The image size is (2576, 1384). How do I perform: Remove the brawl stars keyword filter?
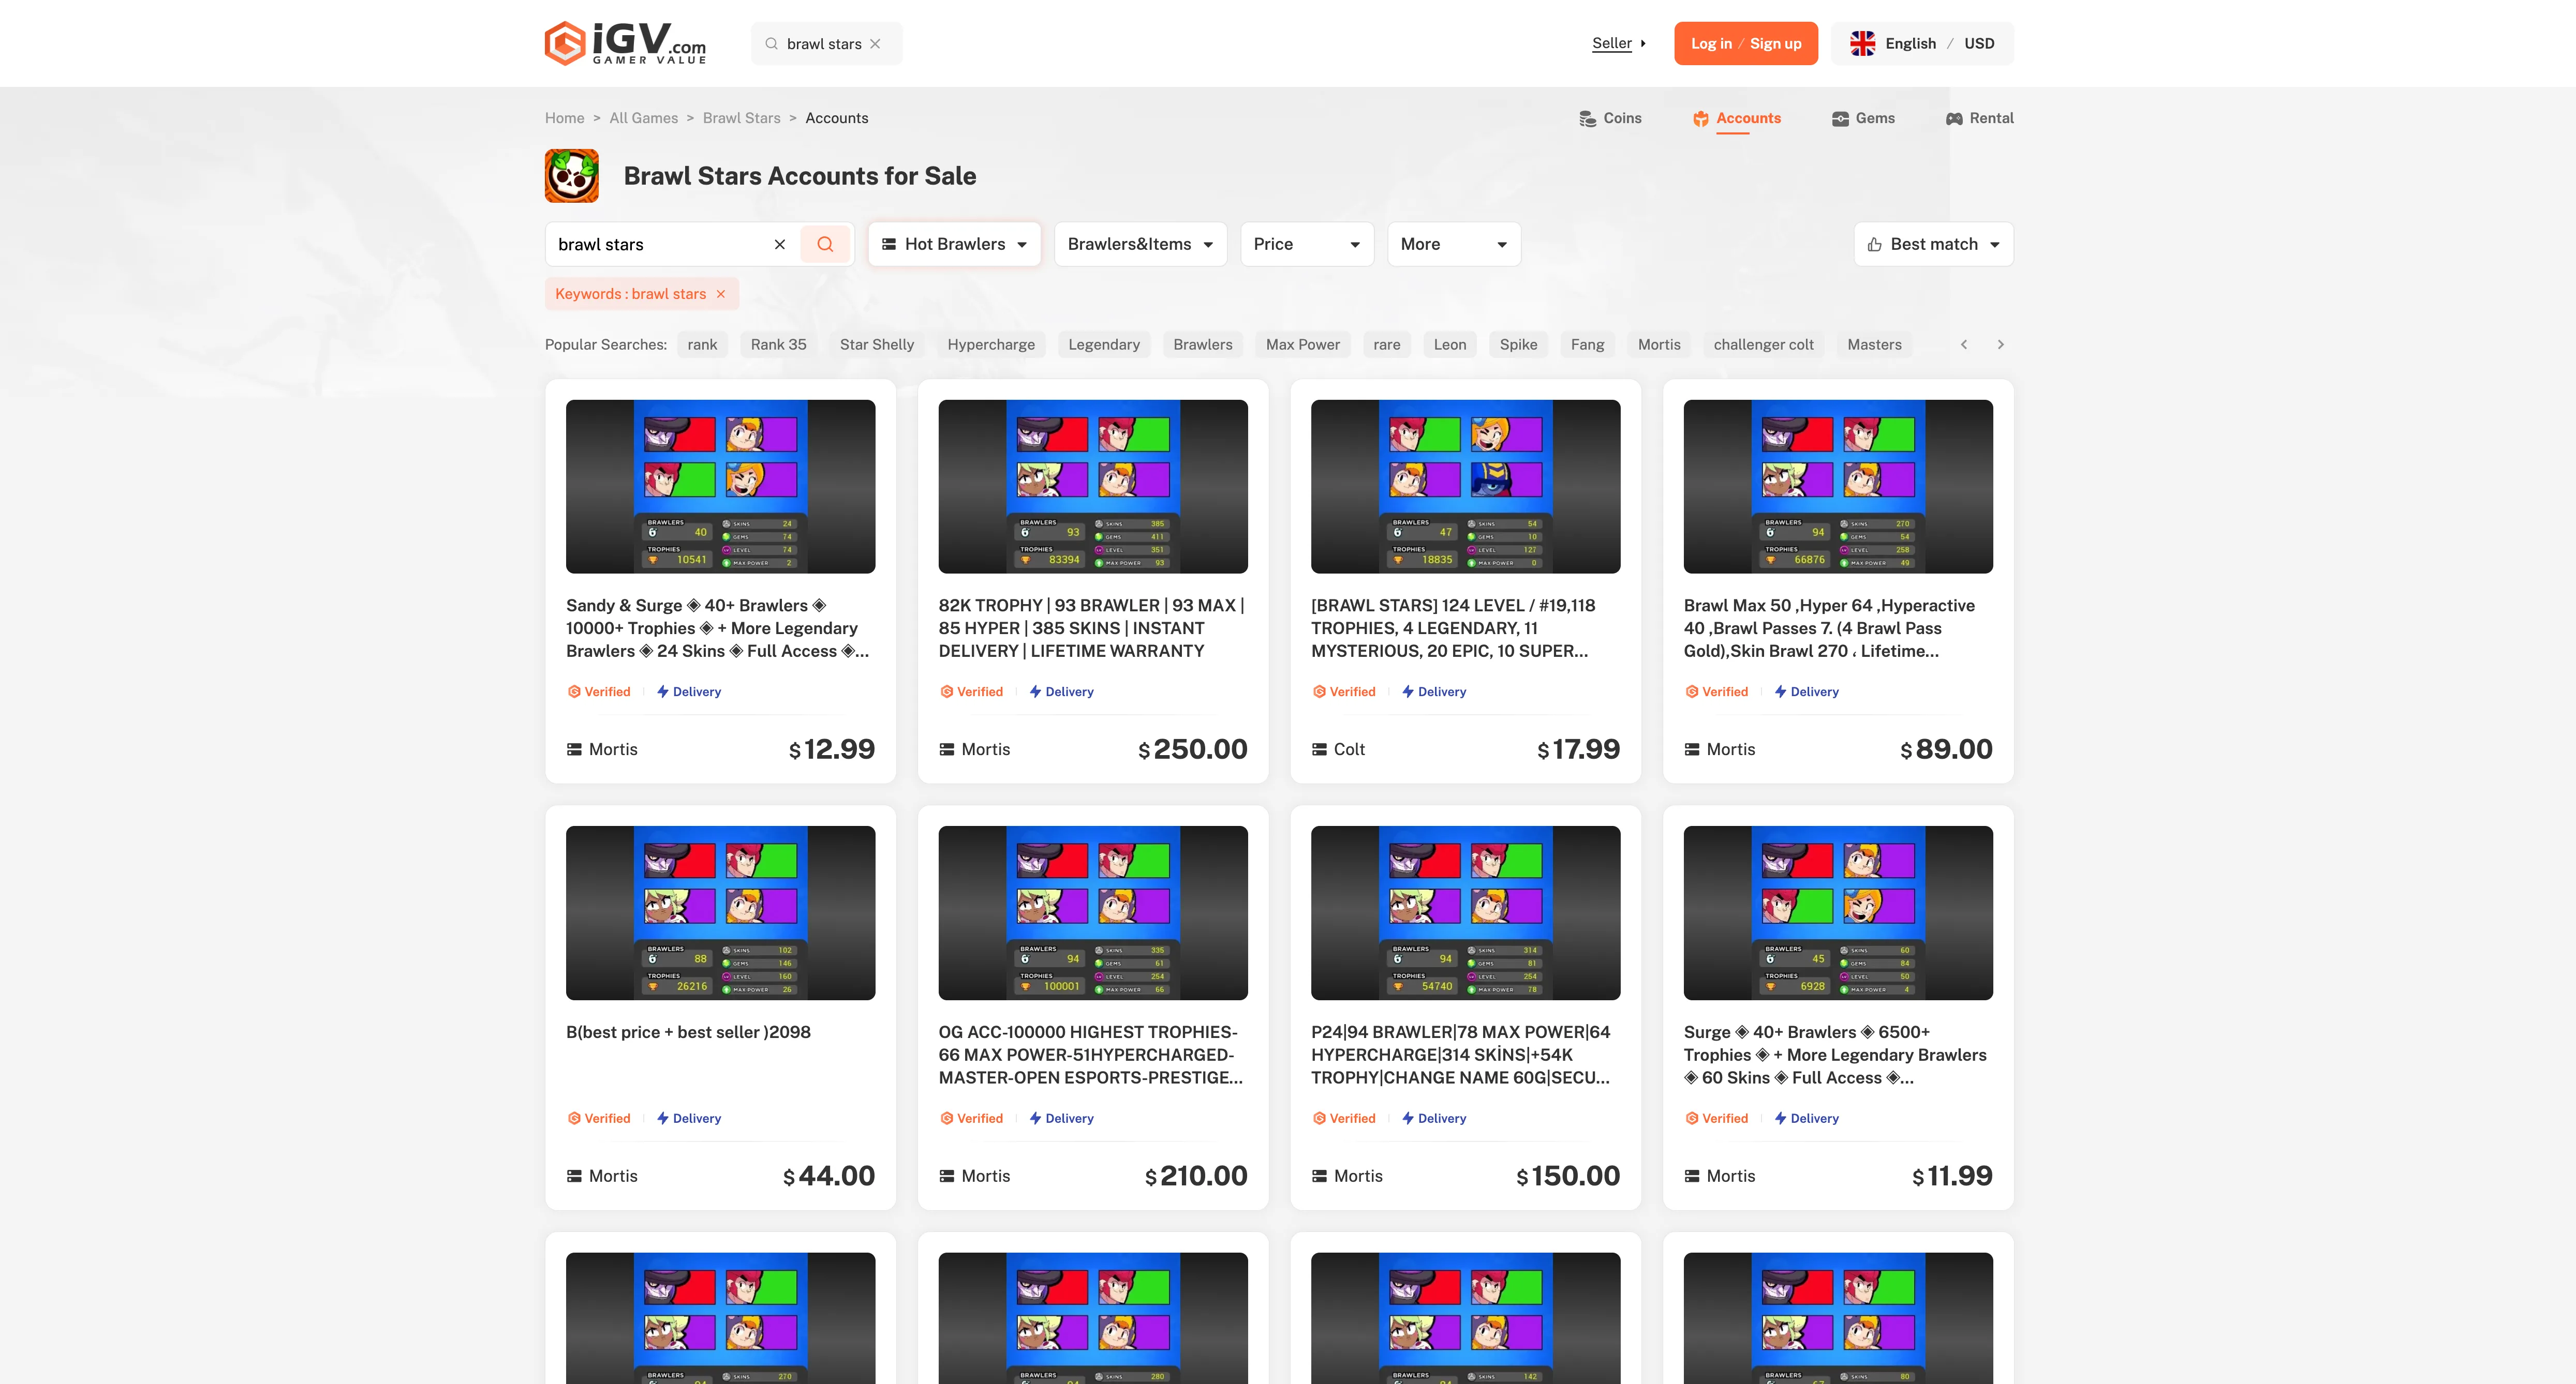pyautogui.click(x=720, y=294)
